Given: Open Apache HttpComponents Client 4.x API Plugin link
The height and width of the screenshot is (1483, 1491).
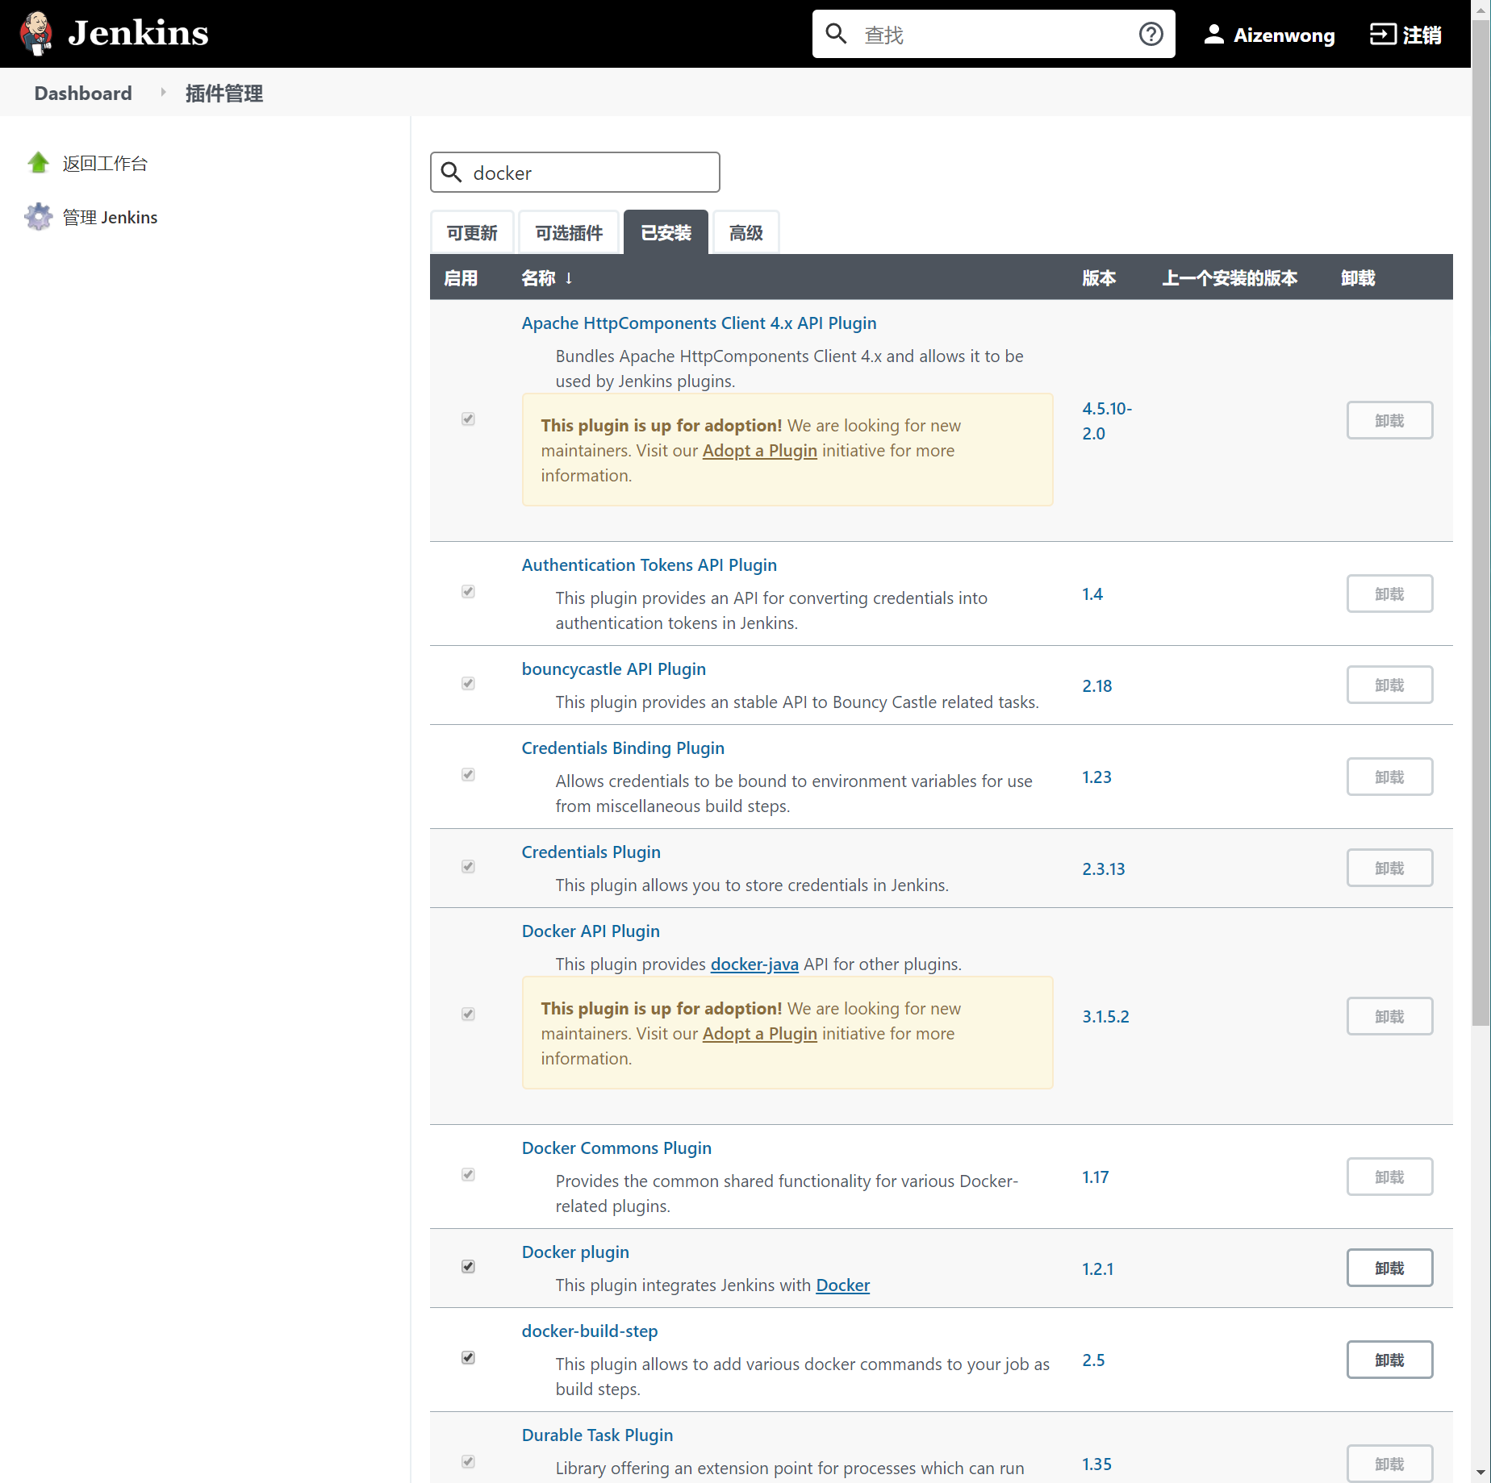Looking at the screenshot, I should click(699, 323).
